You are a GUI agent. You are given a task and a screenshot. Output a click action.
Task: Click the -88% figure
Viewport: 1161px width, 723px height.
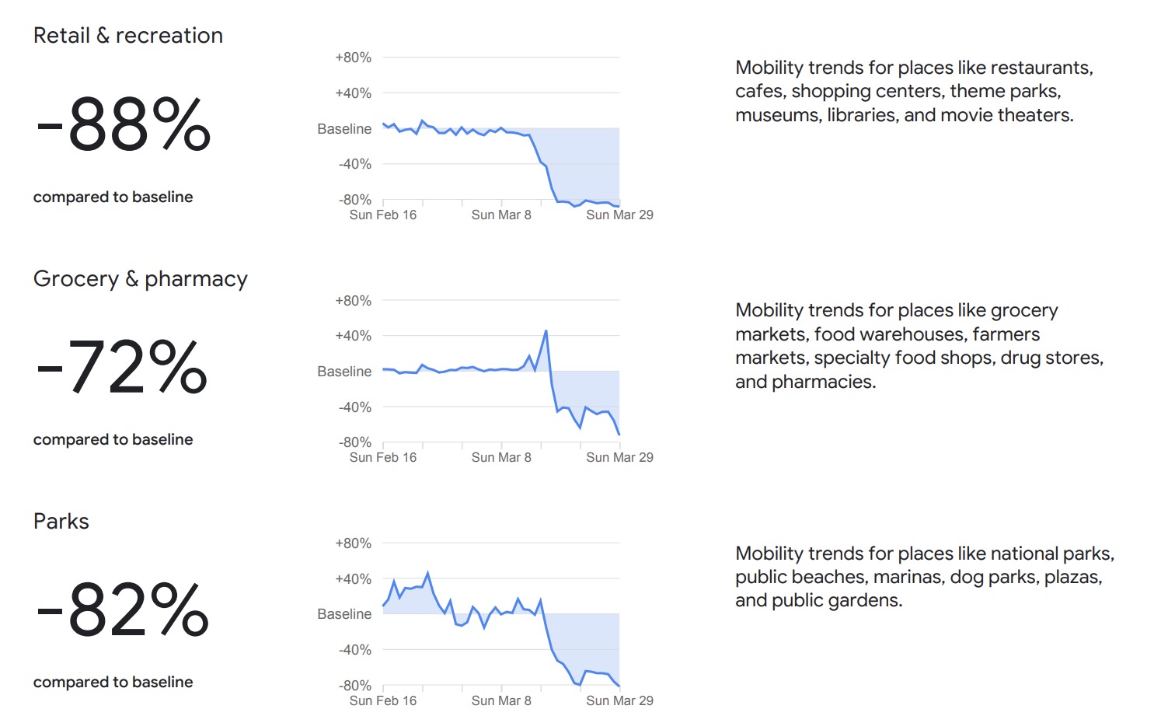[124, 124]
